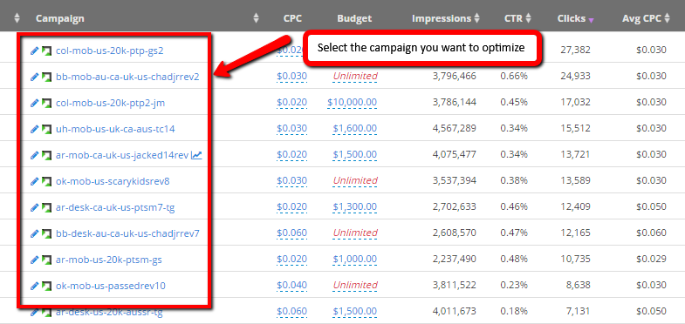Click green image icon of ar-mob-ca-uk-us-jacked14rev

47,155
